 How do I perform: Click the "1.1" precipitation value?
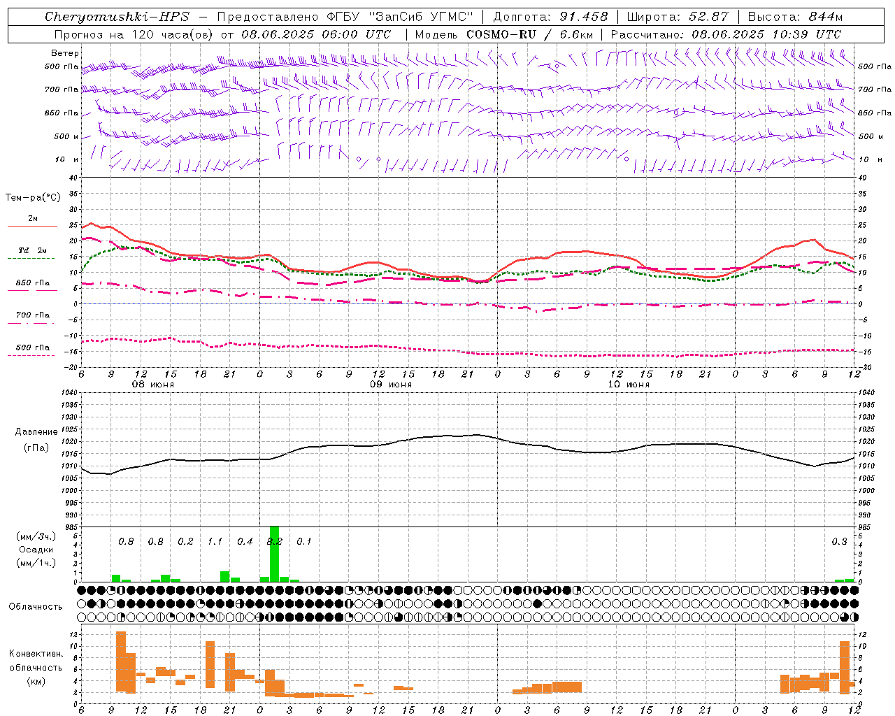pos(215,542)
